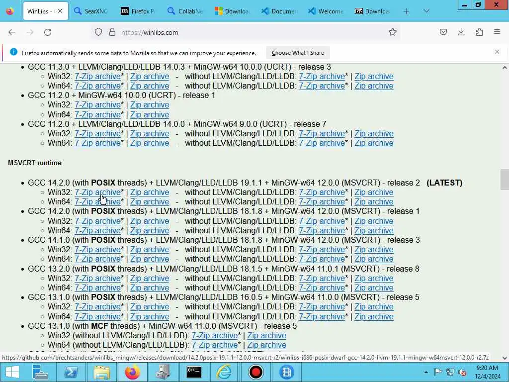509x382 pixels.
Task: Open the Windows Start menu
Action: pyautogui.click(x=12, y=372)
